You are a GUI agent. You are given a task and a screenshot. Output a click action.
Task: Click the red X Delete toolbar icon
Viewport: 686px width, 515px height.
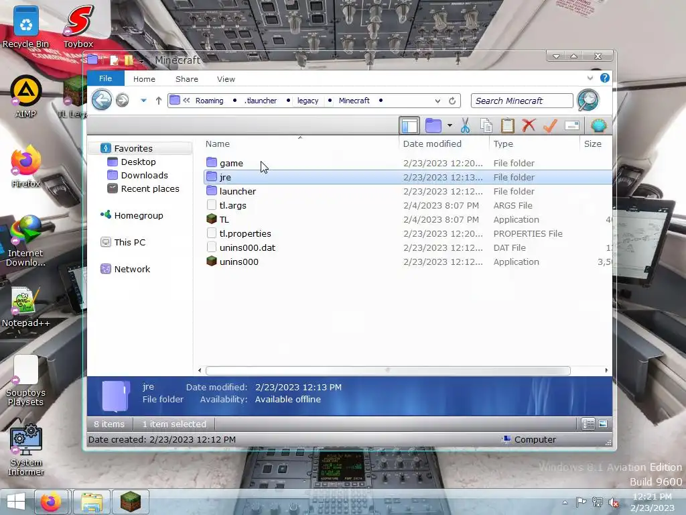(529, 125)
